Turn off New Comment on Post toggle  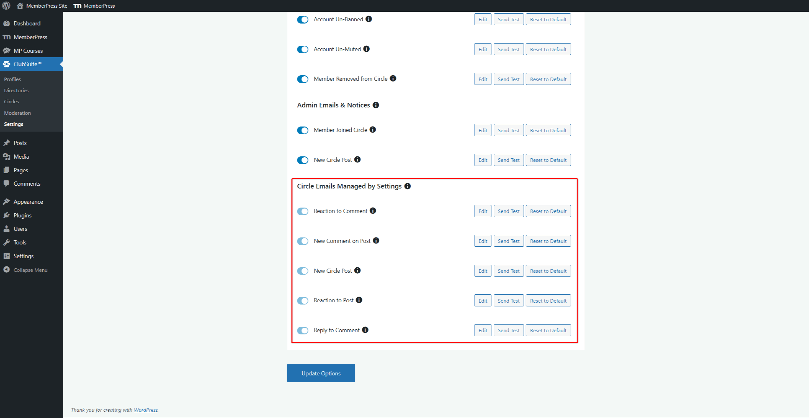pos(303,241)
